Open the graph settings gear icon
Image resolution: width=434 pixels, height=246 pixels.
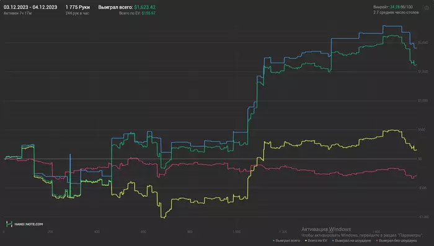click(x=427, y=8)
